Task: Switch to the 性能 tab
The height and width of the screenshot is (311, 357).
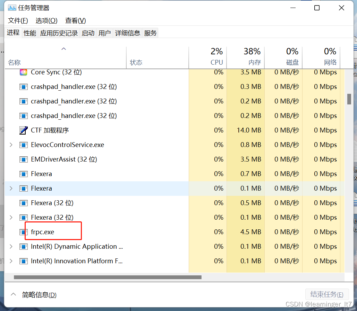Action: click(30, 33)
